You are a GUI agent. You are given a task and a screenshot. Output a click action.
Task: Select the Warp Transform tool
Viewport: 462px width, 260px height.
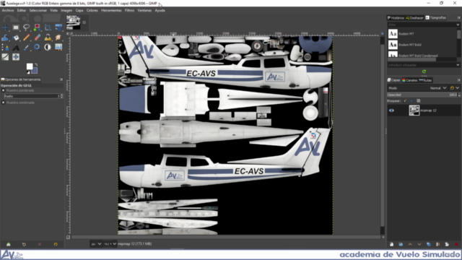(5, 38)
